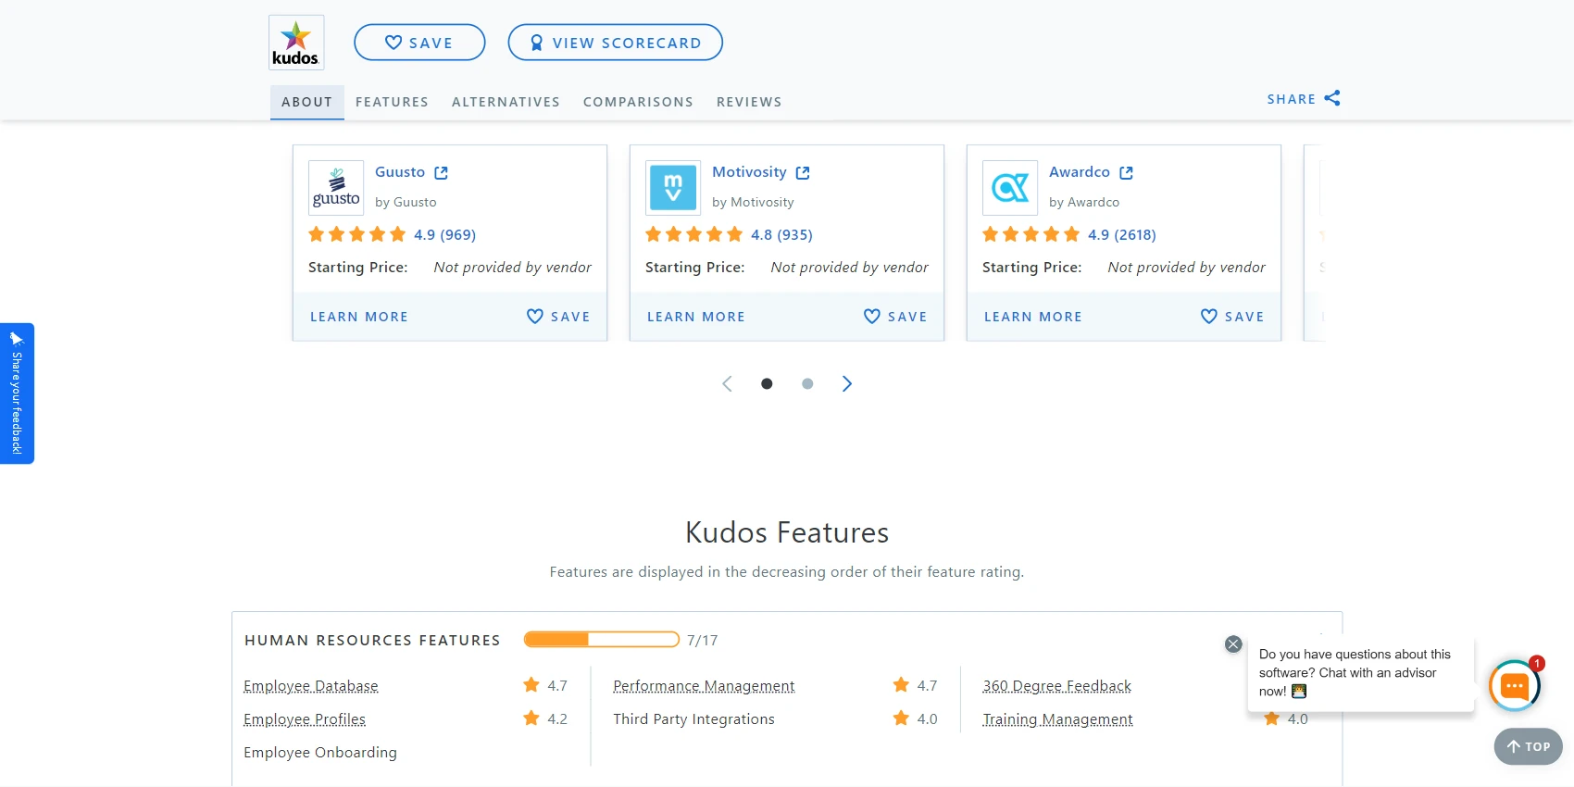Open the chat advisor widget icon

(1515, 686)
